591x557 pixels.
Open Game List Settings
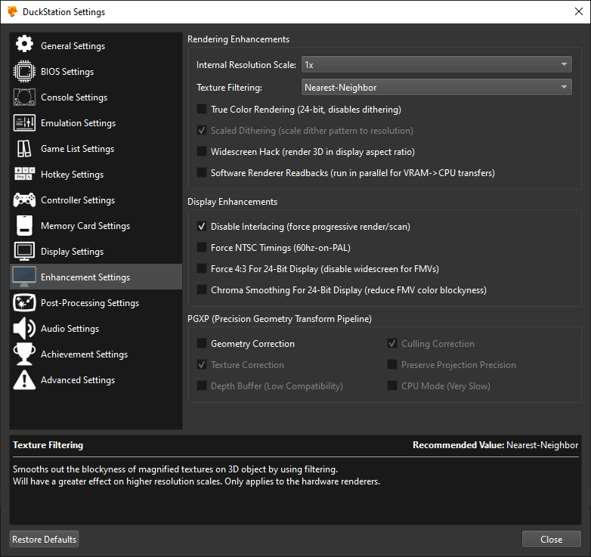click(96, 148)
